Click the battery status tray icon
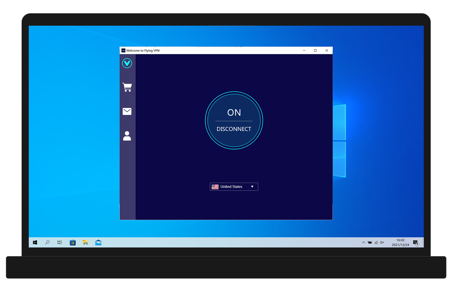The width and height of the screenshot is (452, 290). (x=370, y=242)
